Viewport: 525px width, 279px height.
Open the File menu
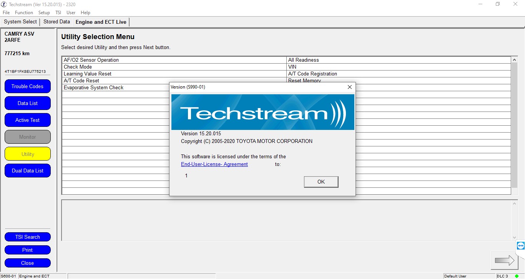click(x=6, y=13)
